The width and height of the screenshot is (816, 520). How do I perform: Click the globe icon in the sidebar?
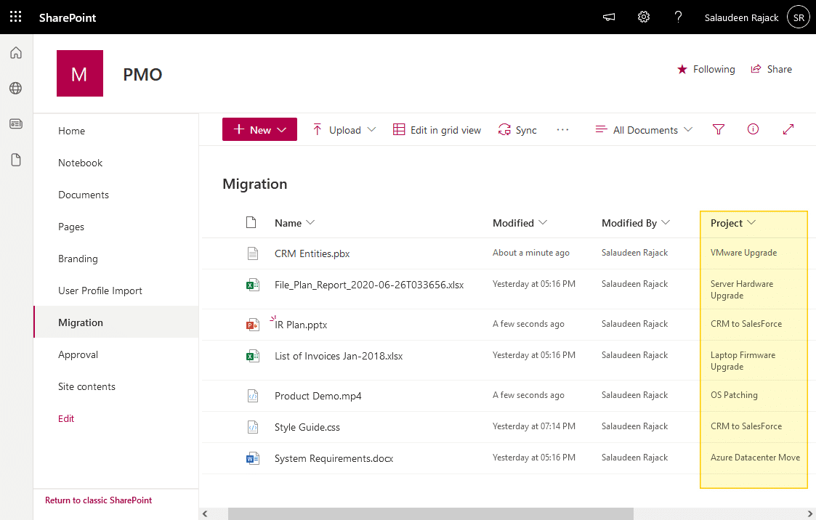[x=15, y=88]
